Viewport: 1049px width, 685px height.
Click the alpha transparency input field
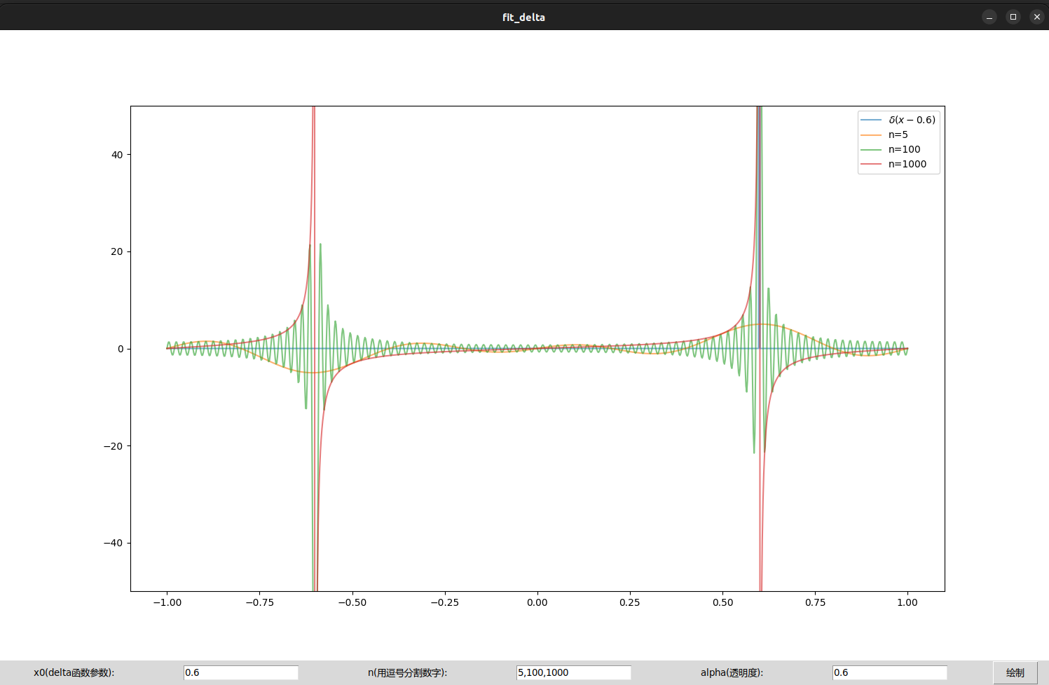tap(890, 672)
